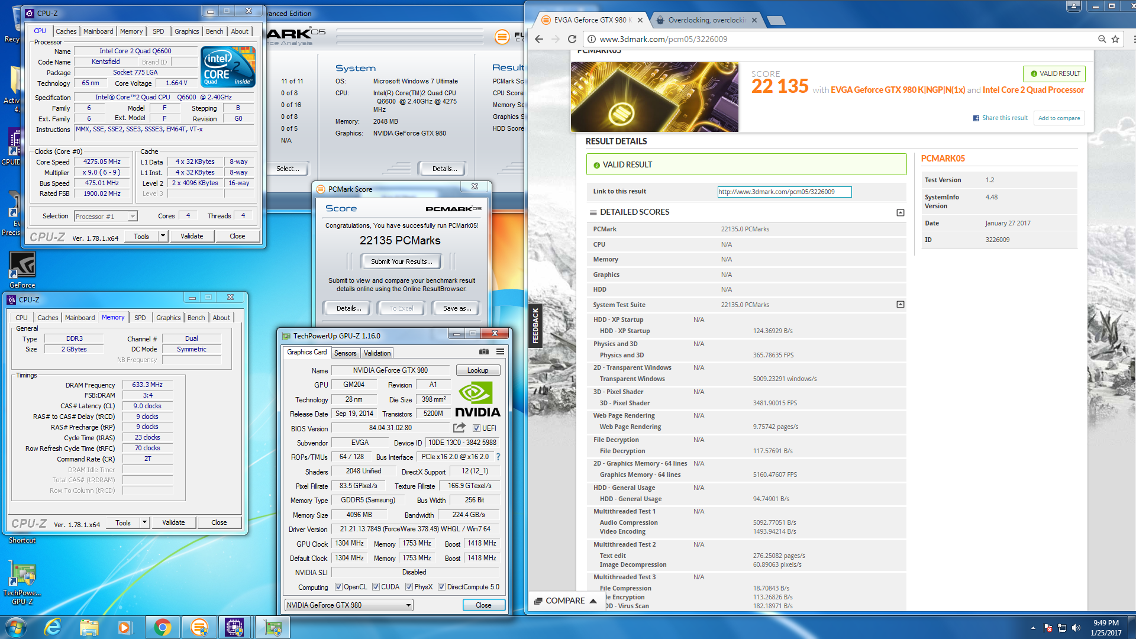
Task: Click Submit Your Results button
Action: [x=401, y=262]
